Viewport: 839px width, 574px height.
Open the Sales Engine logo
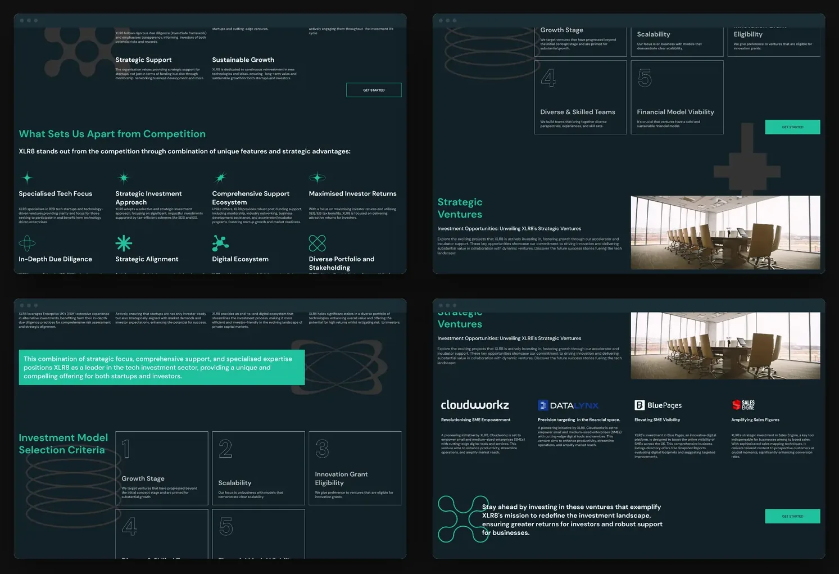coord(743,405)
